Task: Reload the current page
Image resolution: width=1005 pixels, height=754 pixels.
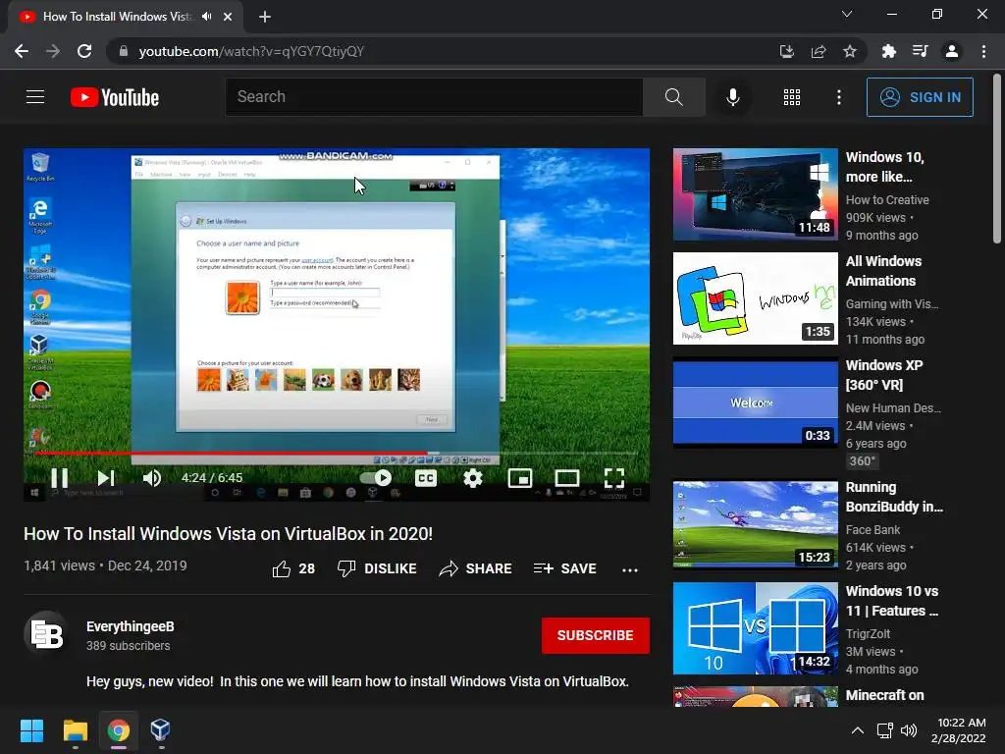Action: pos(84,51)
